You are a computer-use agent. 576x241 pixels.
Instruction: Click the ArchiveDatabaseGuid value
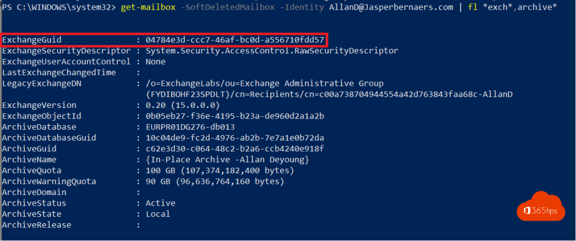[x=235, y=138]
